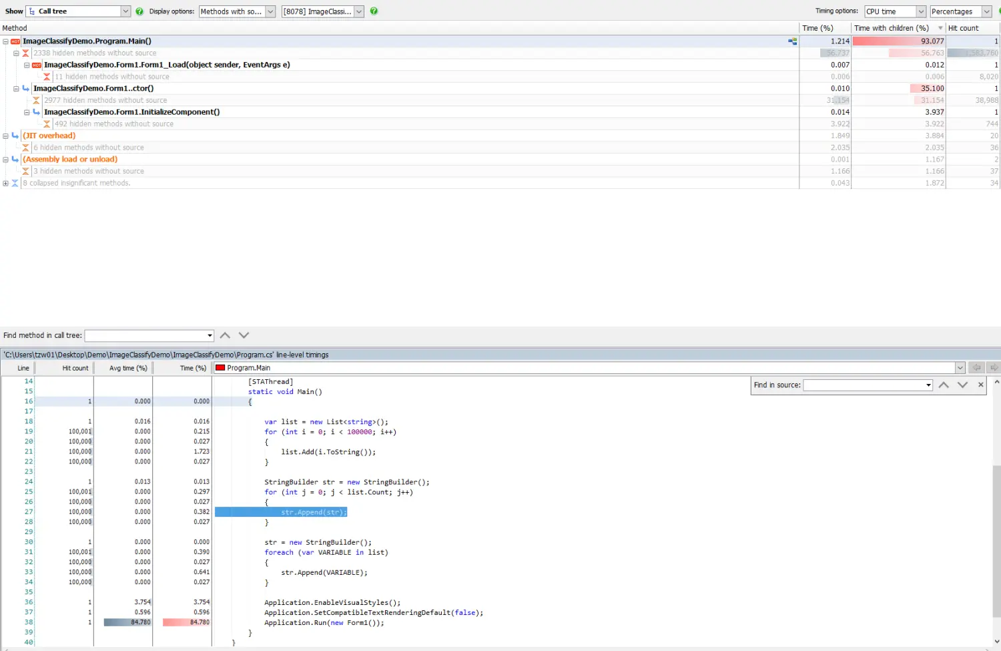Find next match in source
Image resolution: width=1001 pixels, height=651 pixels.
(x=962, y=385)
